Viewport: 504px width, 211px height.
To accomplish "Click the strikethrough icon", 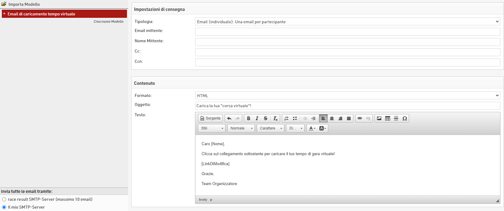I will (265, 118).
